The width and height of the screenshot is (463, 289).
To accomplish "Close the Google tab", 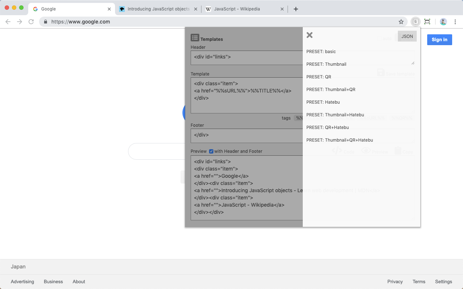I will 109,9.
